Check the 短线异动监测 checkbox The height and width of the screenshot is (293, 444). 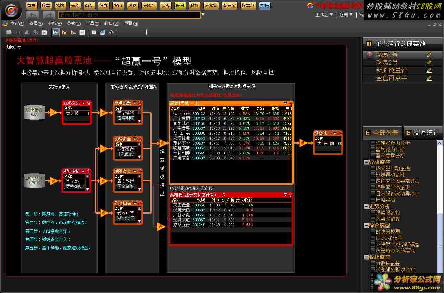click(373, 175)
